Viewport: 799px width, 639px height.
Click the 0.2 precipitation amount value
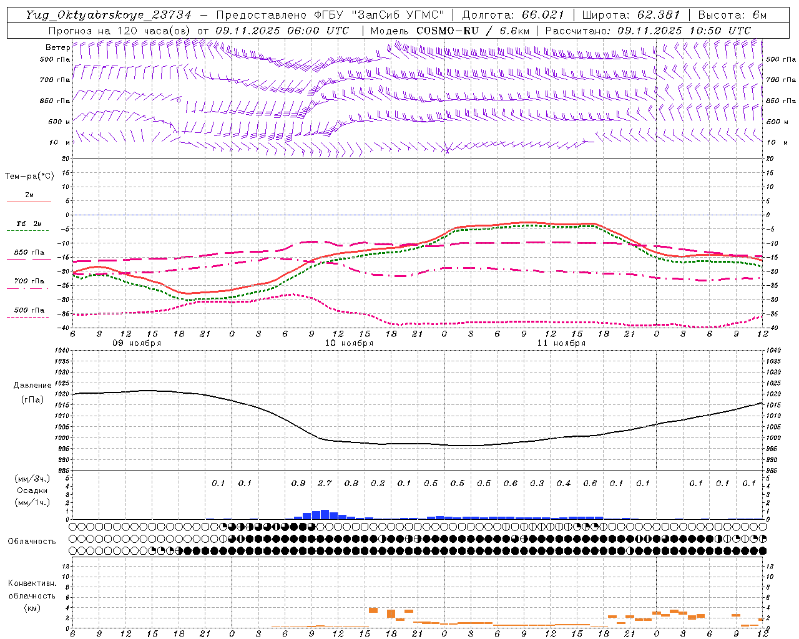[378, 484]
